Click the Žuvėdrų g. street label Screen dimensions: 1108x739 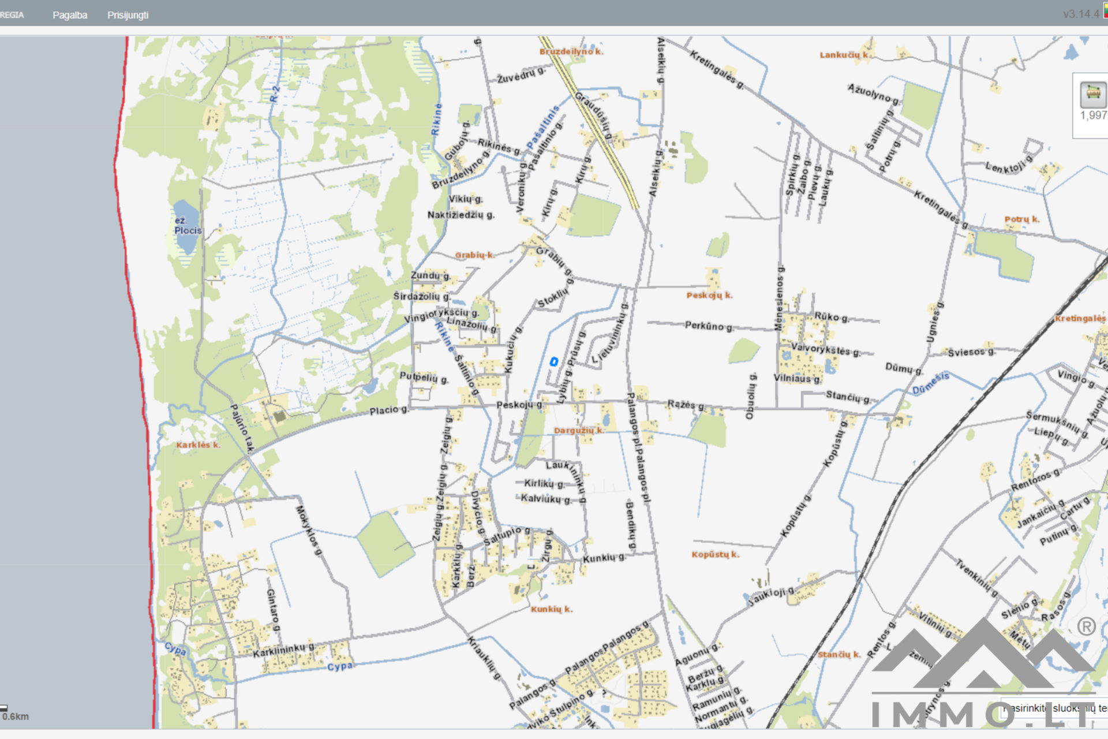click(x=522, y=74)
